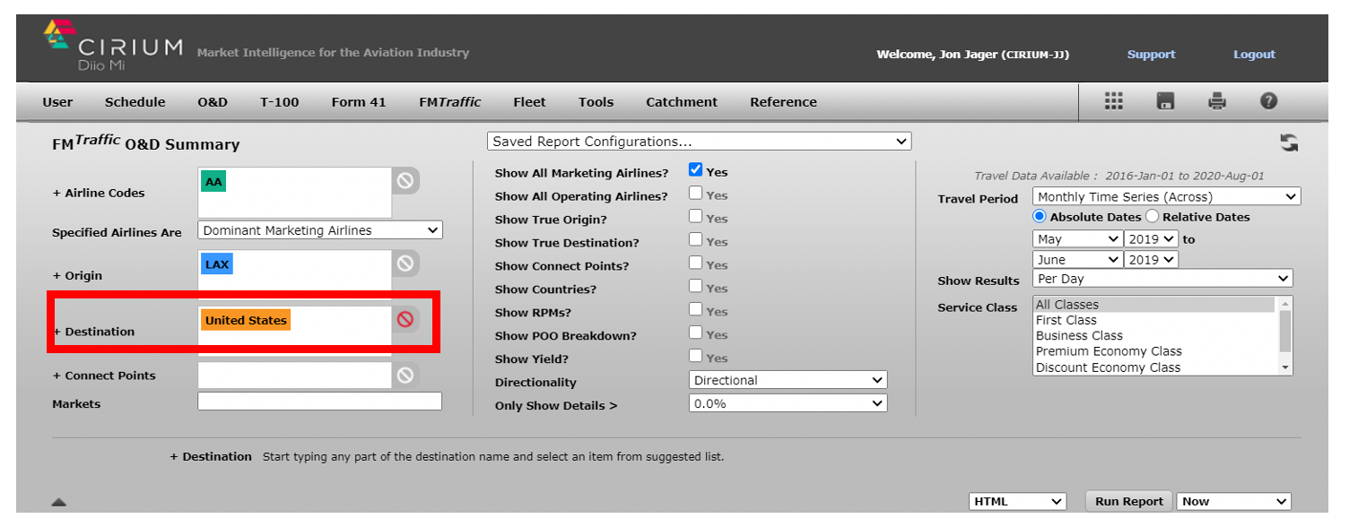Open the Reference menu
1358x527 pixels.
click(x=783, y=102)
